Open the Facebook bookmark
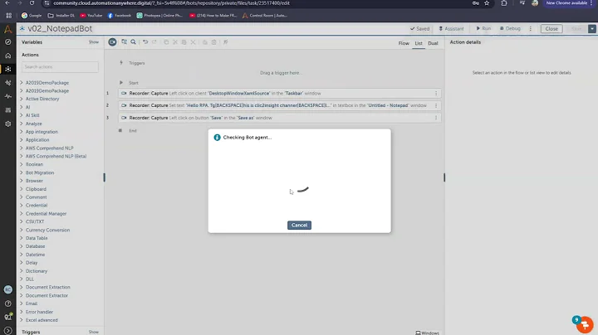 (120, 16)
